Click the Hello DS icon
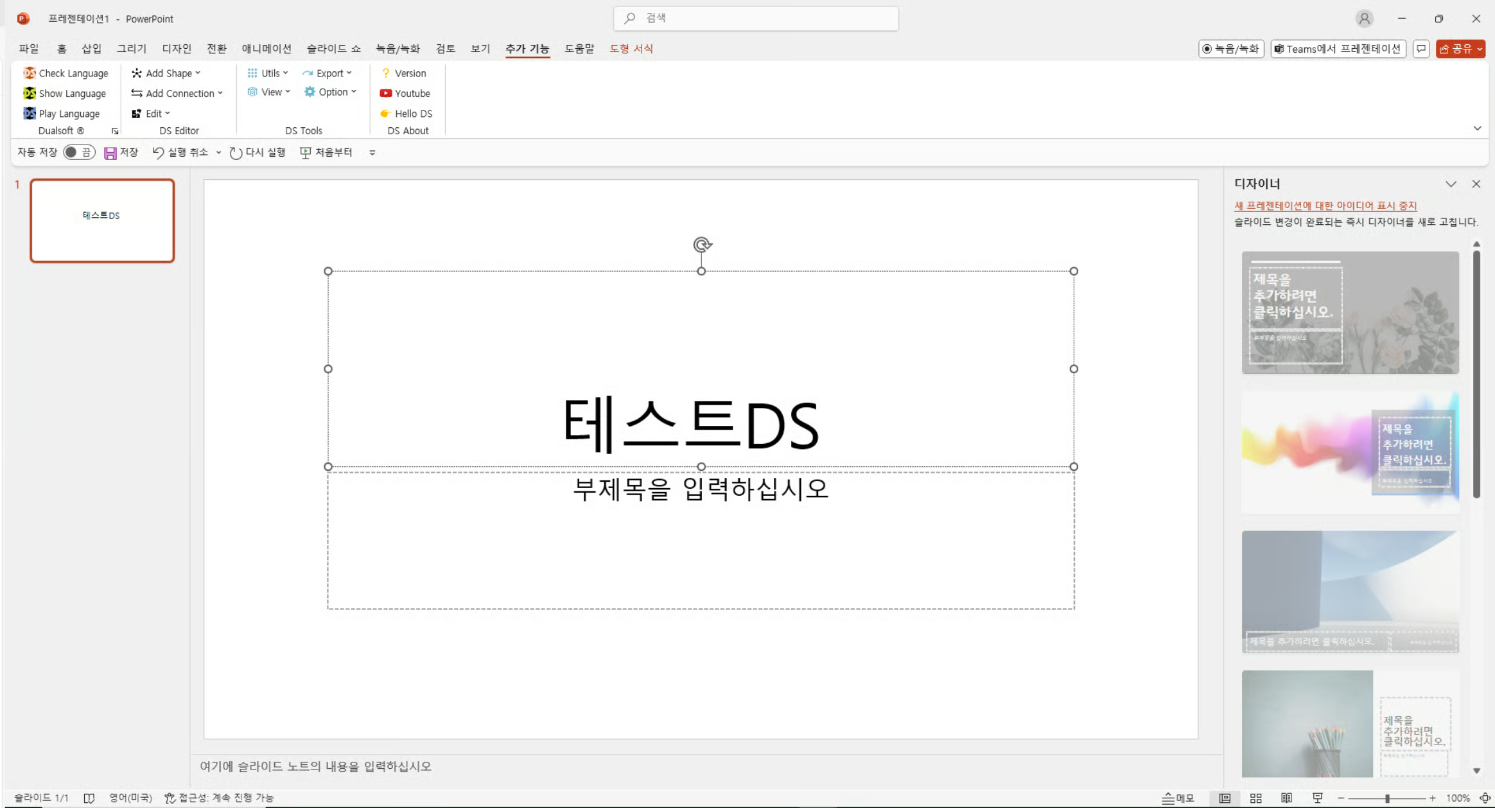Viewport: 1495px width, 808px height. pos(385,114)
